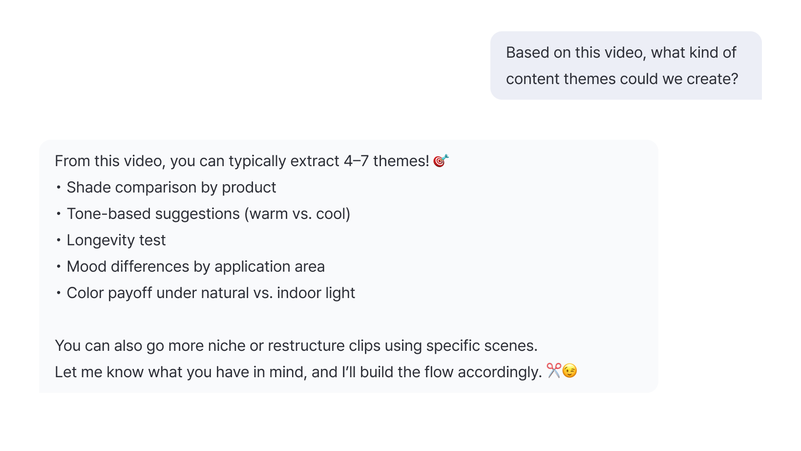Click "Mood differences by application area" text
The height and width of the screenshot is (451, 801).
click(x=196, y=267)
